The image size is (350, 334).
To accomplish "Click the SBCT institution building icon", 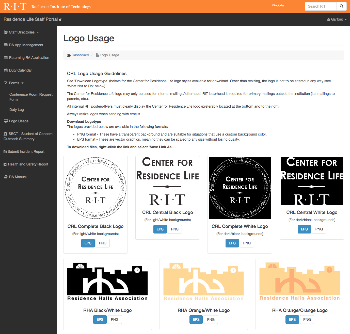I will click(x=6, y=134).
